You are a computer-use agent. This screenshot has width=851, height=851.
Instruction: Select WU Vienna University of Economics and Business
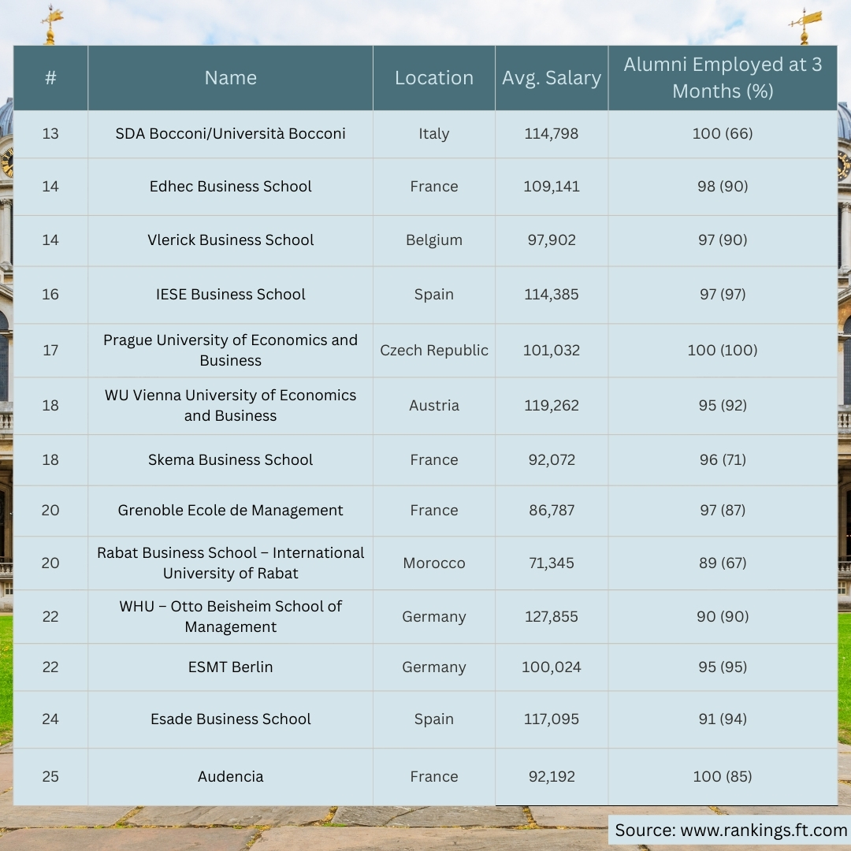(231, 406)
